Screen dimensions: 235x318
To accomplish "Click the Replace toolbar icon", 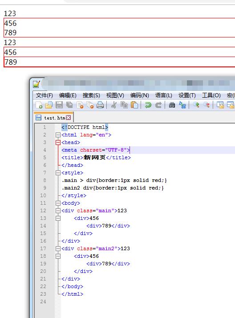I will click(182, 105).
